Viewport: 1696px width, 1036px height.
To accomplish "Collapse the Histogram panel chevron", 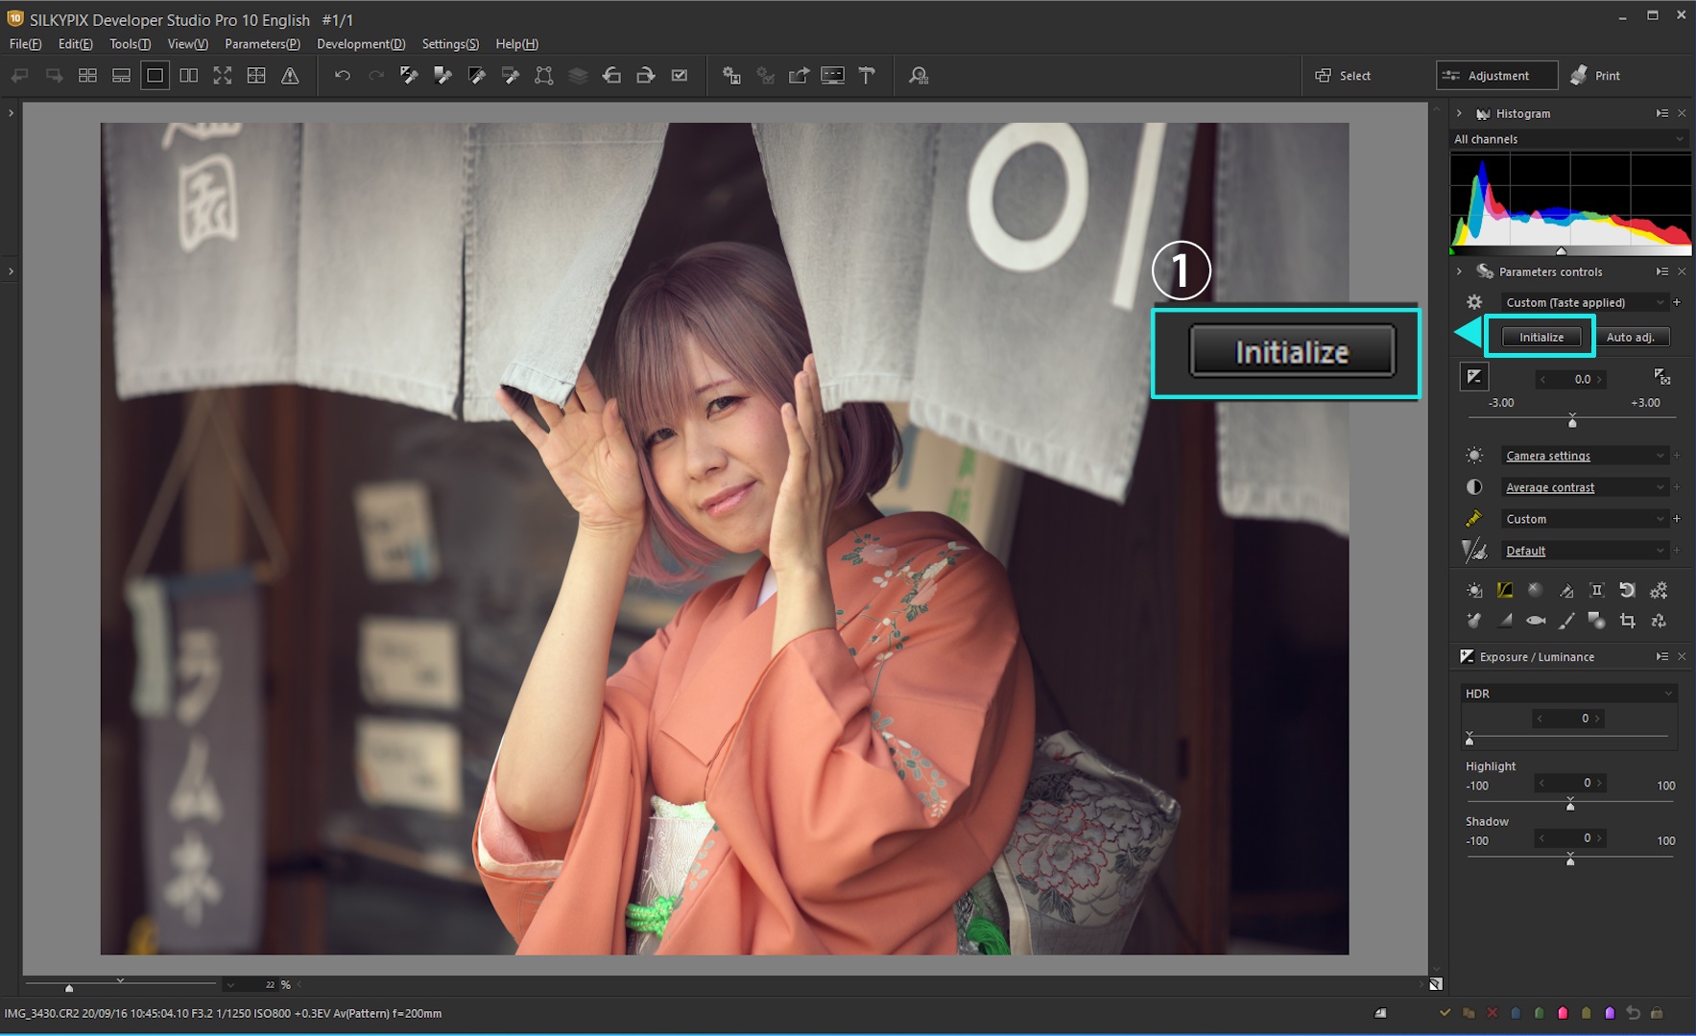I will coord(1459,113).
